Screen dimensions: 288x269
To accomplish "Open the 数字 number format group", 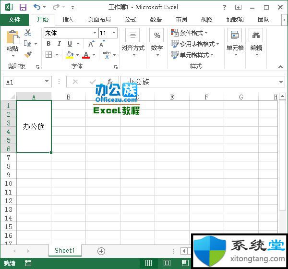I will tap(156, 42).
